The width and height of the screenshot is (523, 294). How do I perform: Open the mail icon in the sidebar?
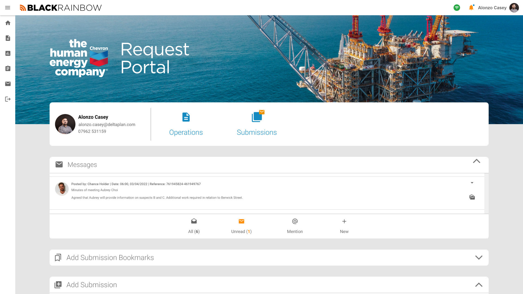(x=8, y=84)
